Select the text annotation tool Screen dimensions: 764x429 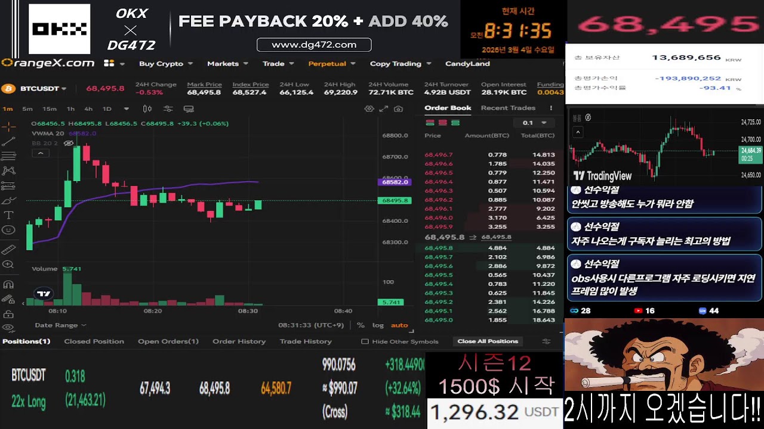[x=8, y=215]
